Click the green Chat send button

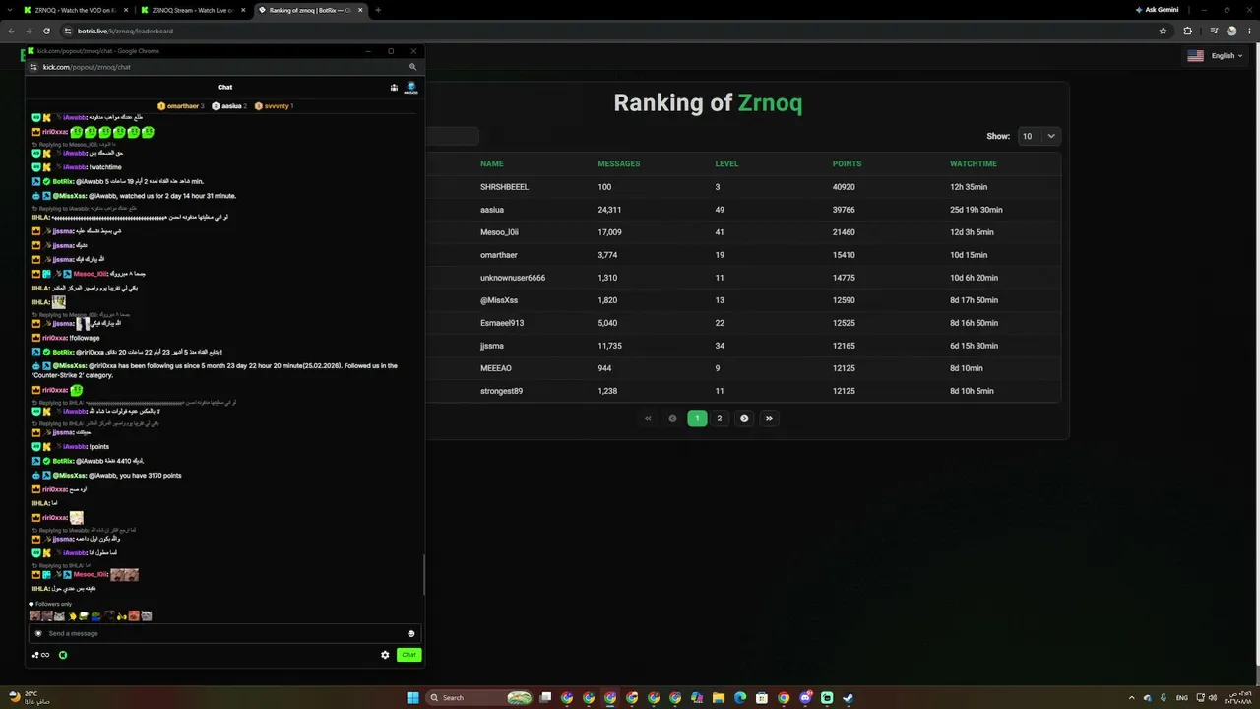click(409, 655)
